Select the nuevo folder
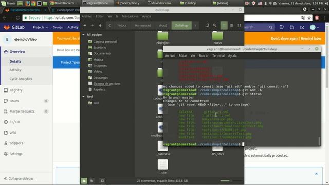329x185 pixels. (x=217, y=38)
